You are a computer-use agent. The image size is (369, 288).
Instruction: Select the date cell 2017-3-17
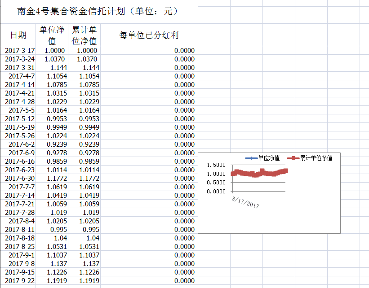[x=19, y=51]
